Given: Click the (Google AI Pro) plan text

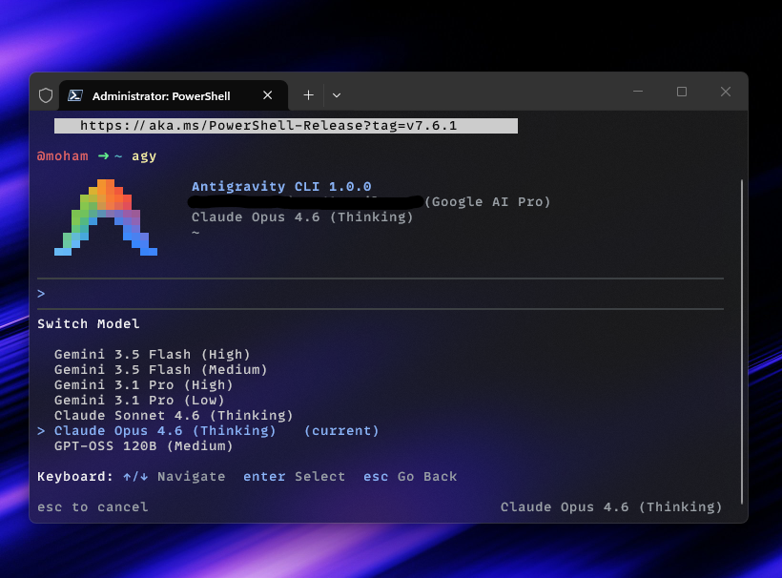Looking at the screenshot, I should click(x=487, y=202).
